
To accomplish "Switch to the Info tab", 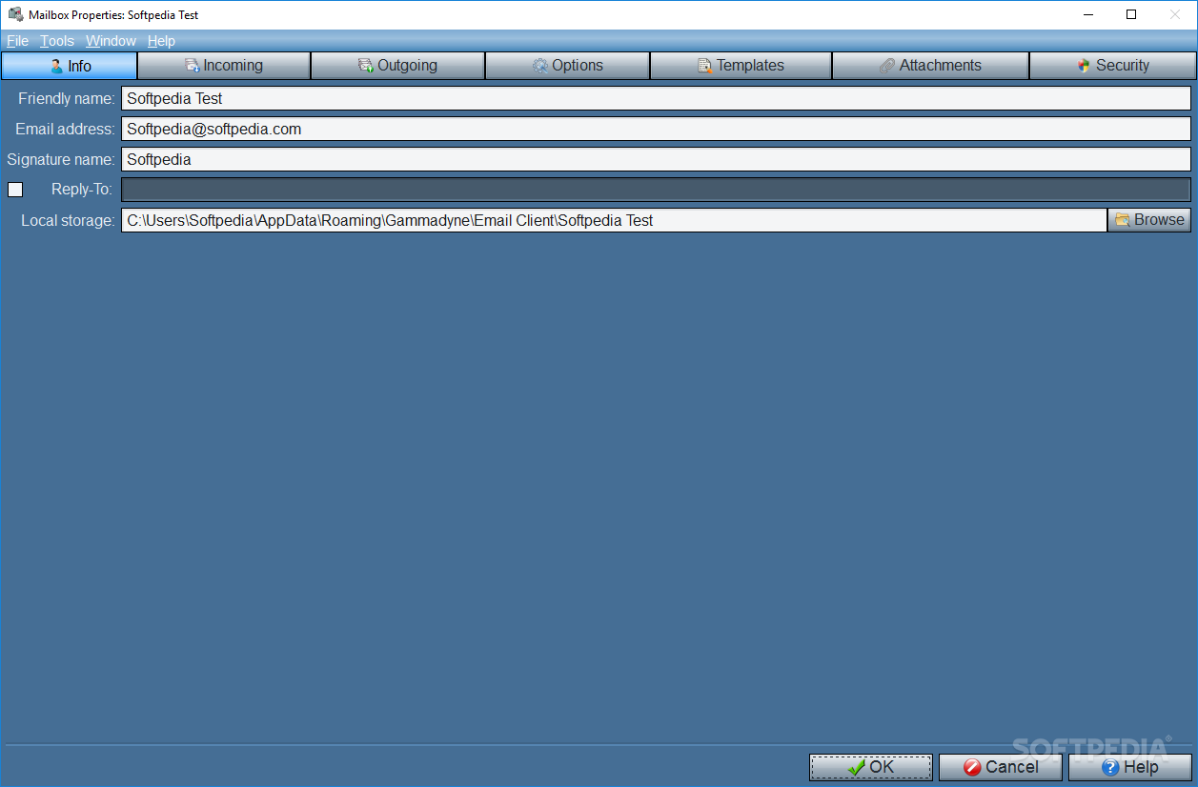I will pyautogui.click(x=70, y=66).
